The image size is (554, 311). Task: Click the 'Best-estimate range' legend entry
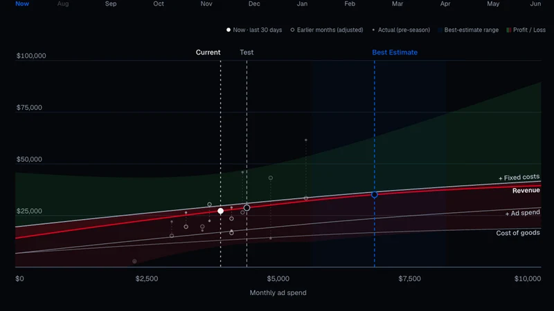468,30
